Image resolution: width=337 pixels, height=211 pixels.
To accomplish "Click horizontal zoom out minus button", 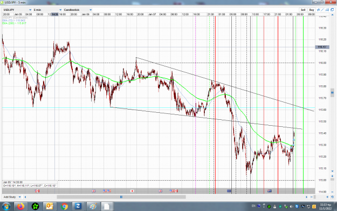I will coord(312,197).
